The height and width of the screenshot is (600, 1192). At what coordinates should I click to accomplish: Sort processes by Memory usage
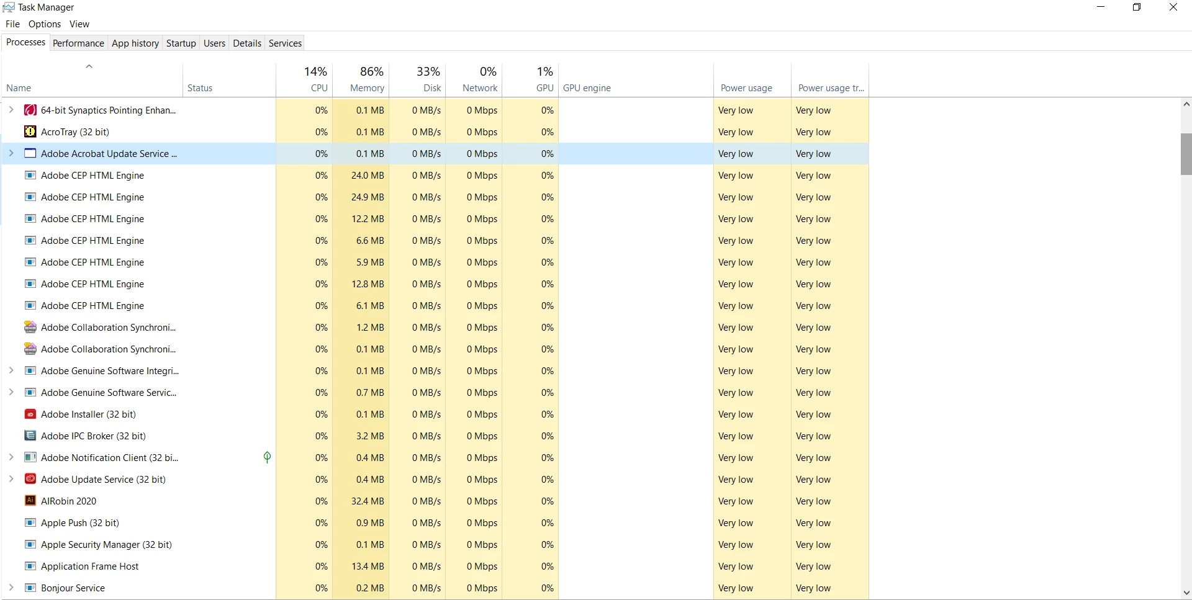tap(361, 80)
